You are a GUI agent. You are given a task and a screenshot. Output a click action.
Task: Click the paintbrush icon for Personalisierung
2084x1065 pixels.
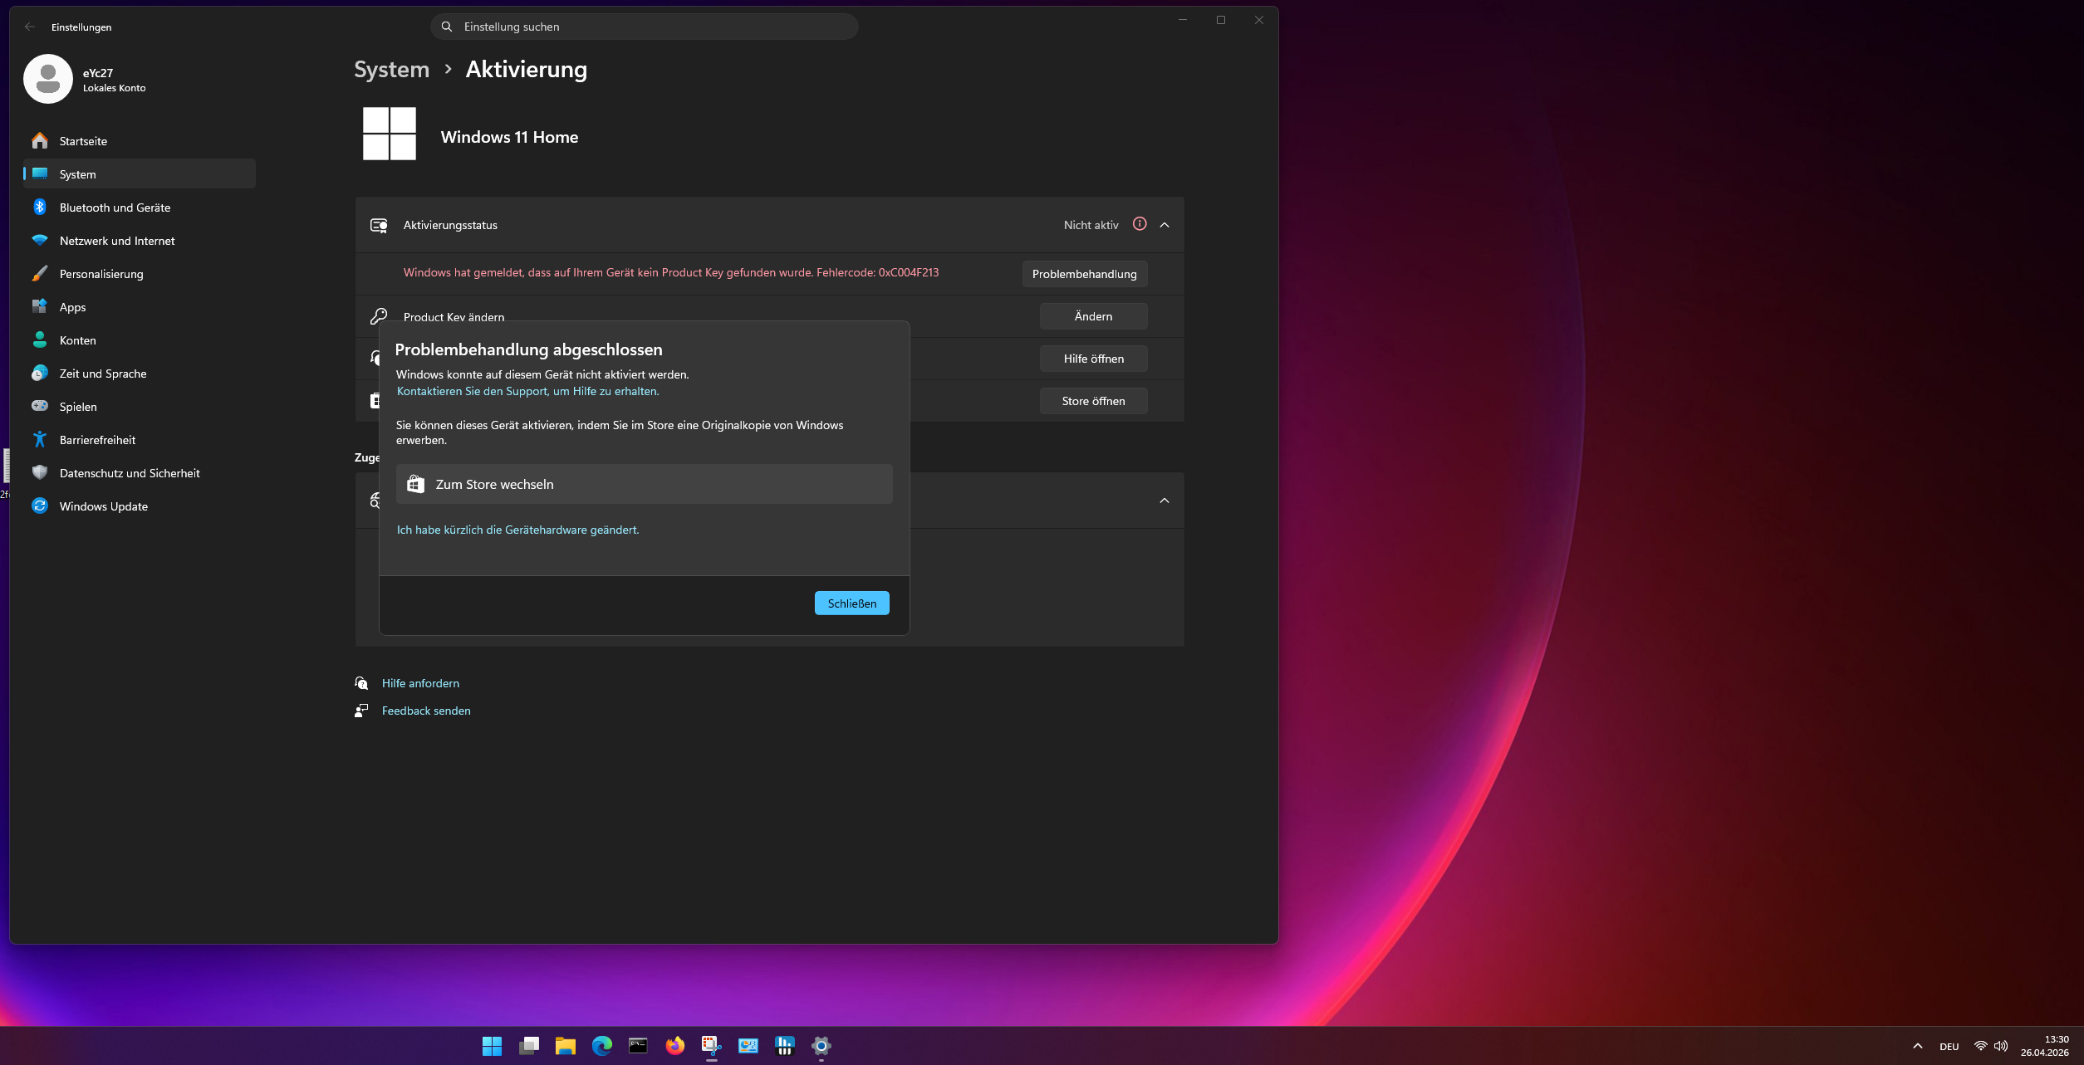click(40, 273)
